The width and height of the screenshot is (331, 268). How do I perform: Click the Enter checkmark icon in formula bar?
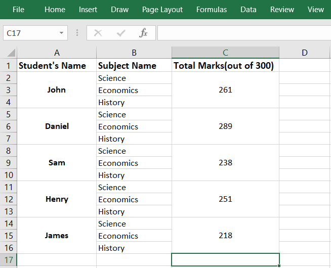click(121, 33)
